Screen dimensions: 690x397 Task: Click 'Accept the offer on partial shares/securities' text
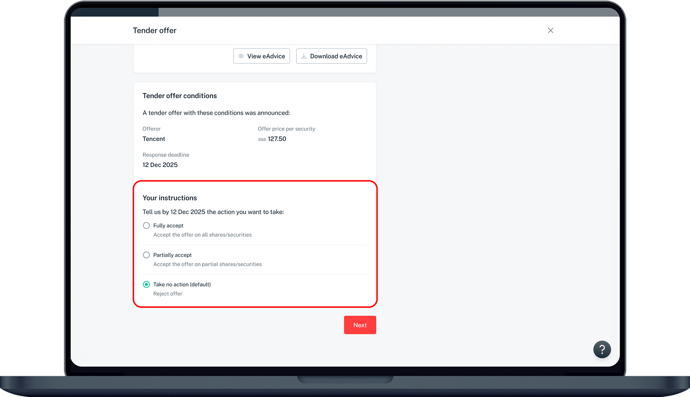207,264
